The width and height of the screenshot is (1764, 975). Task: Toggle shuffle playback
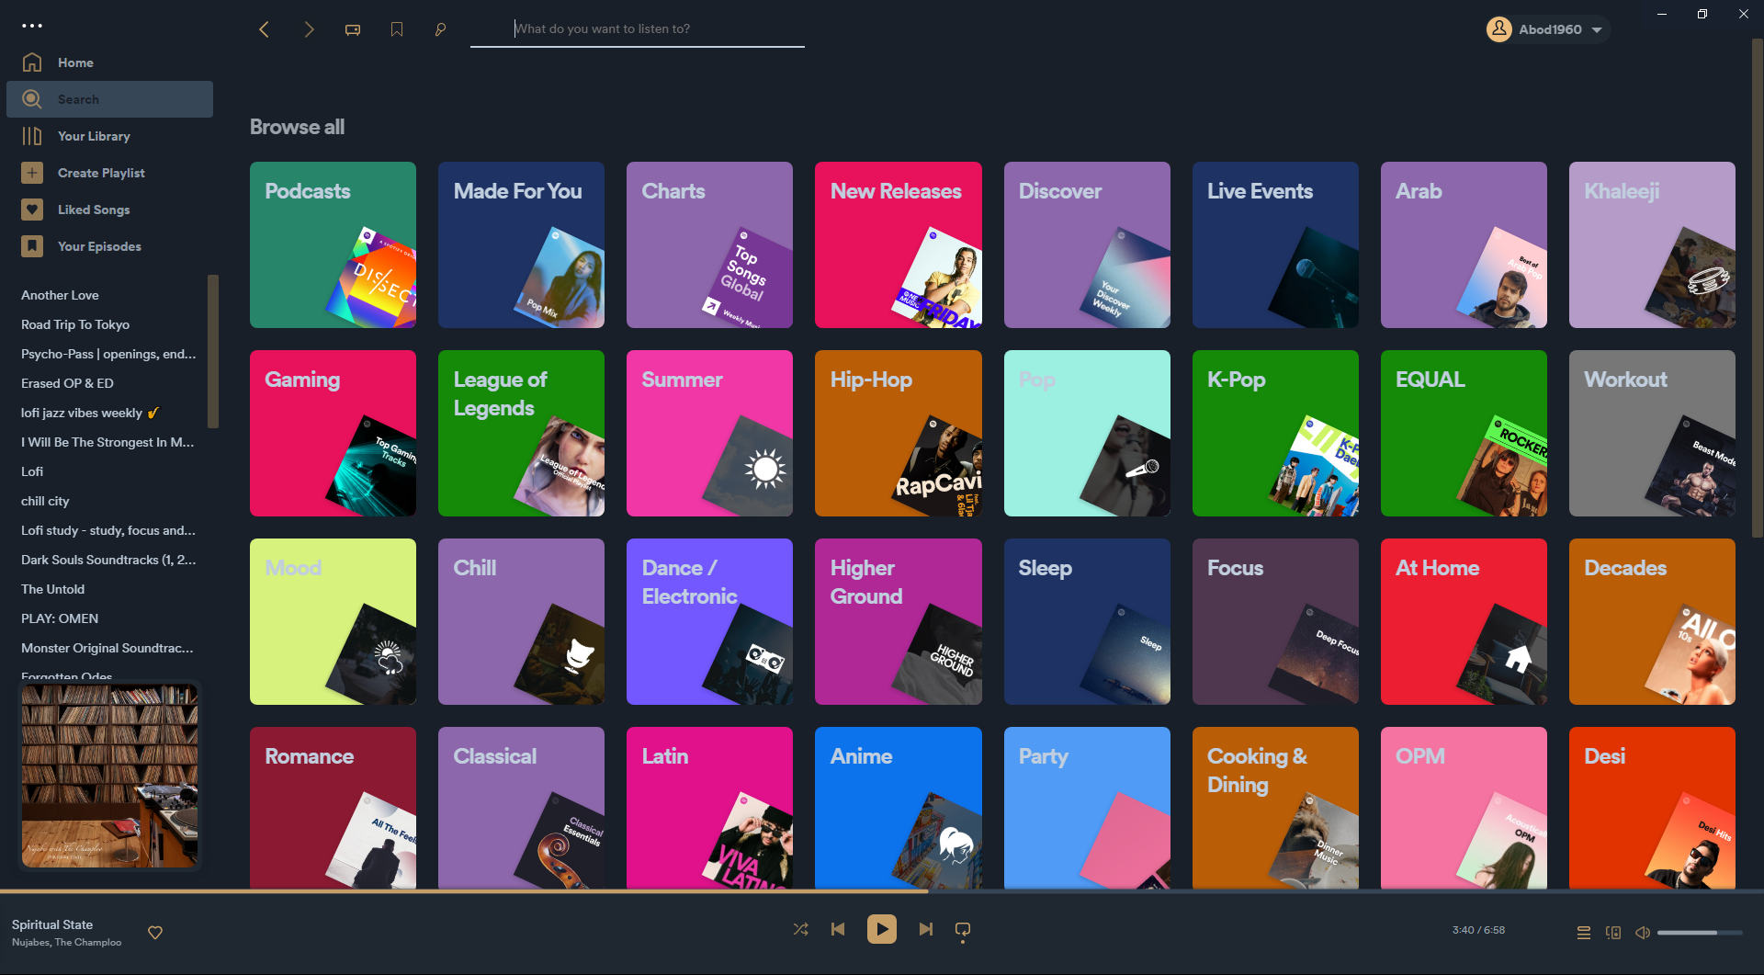click(801, 929)
